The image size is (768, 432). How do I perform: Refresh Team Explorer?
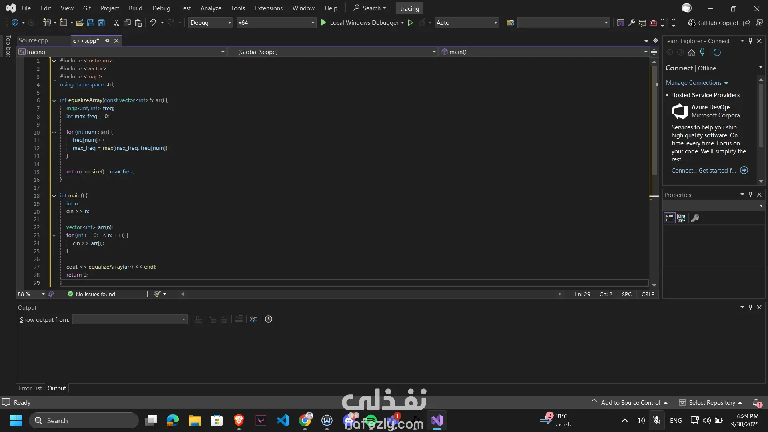717,52
